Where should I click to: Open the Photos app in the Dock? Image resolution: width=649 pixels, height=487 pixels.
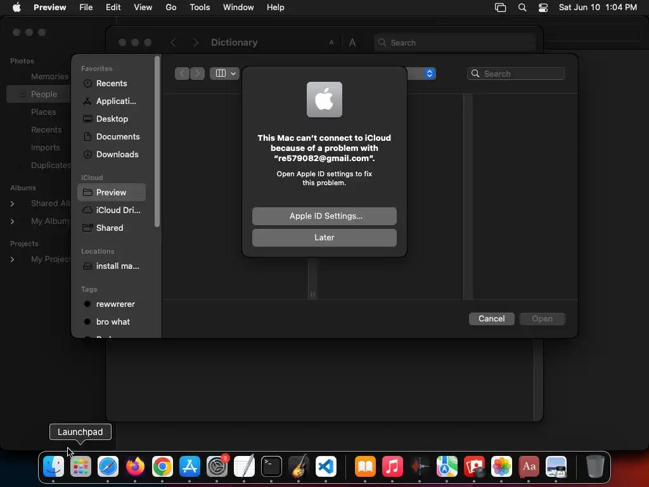[x=502, y=467]
